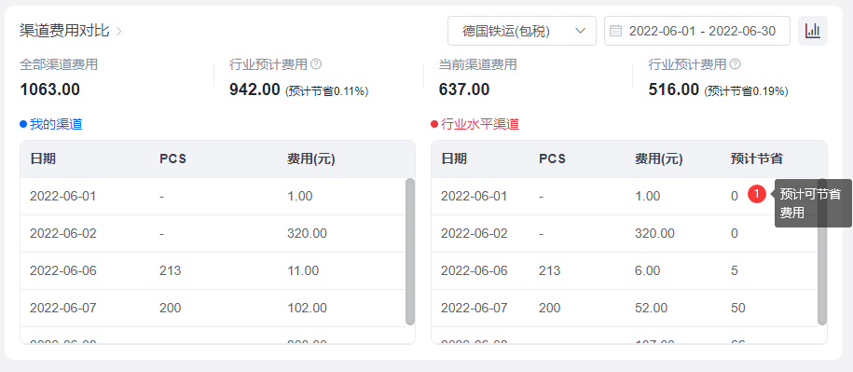Image resolution: width=853 pixels, height=372 pixels.
Task: Click the 行业水平渠道 label
Action: [480, 124]
